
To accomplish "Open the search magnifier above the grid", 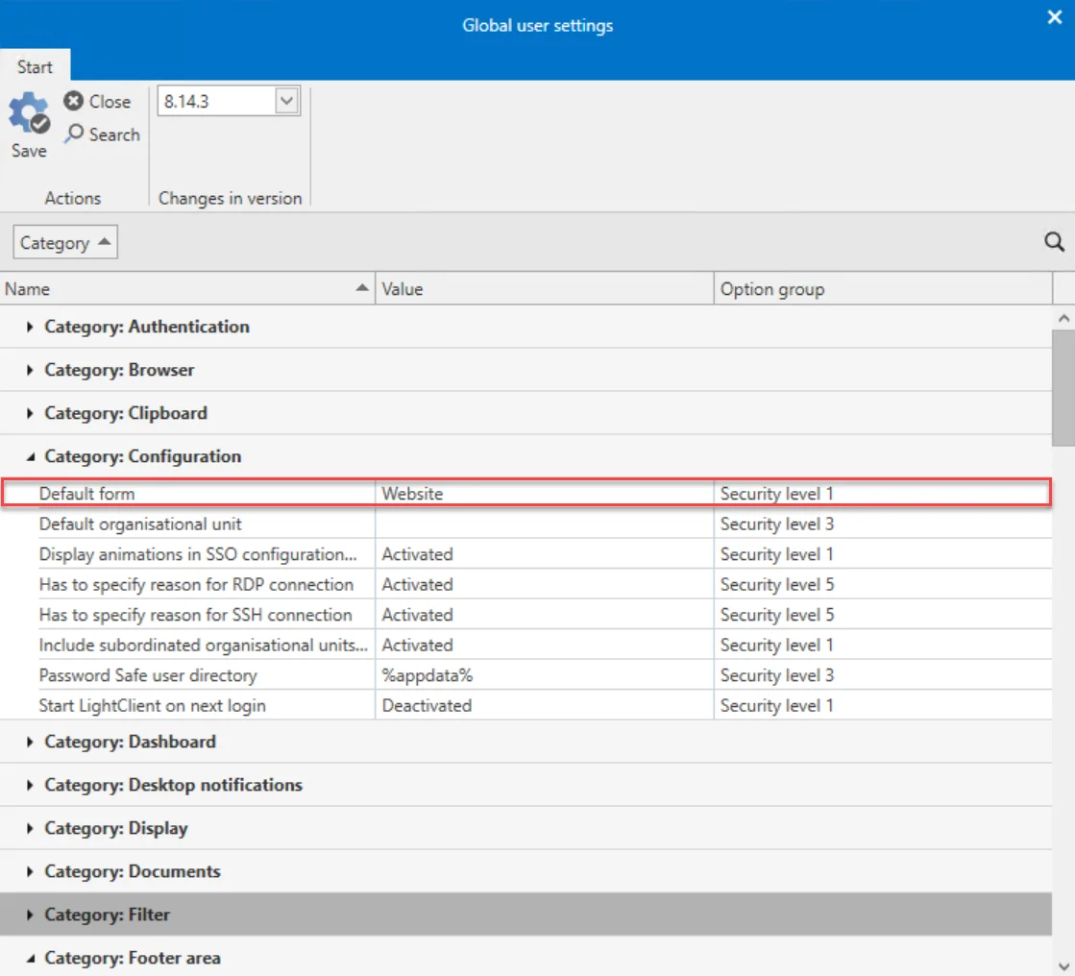I will click(x=1054, y=241).
